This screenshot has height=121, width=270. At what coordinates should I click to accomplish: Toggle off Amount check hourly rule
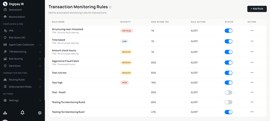pos(229,52)
